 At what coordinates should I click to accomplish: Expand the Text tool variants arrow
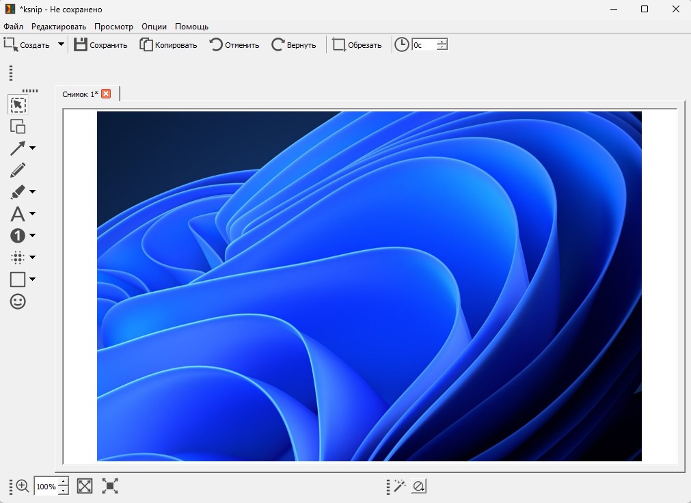[32, 214]
